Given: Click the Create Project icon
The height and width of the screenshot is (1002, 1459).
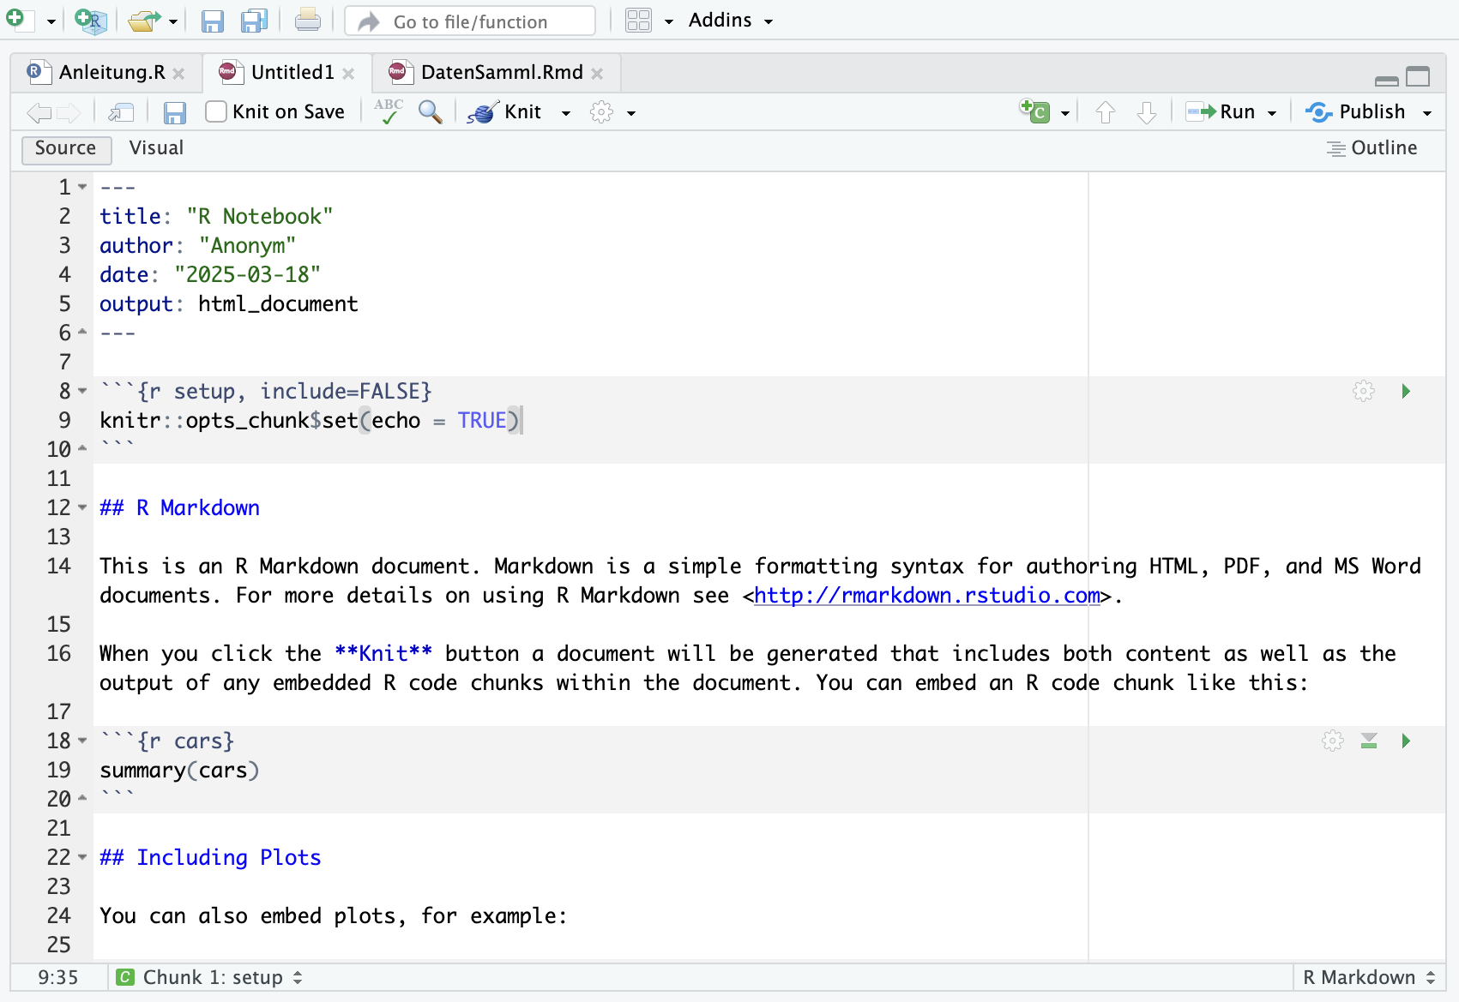Looking at the screenshot, I should pos(90,20).
